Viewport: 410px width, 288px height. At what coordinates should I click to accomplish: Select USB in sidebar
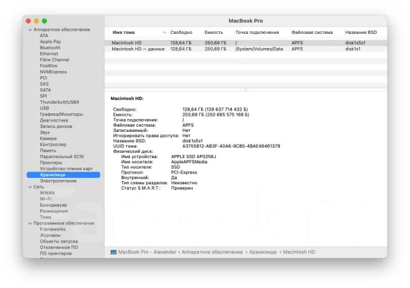tap(44, 108)
